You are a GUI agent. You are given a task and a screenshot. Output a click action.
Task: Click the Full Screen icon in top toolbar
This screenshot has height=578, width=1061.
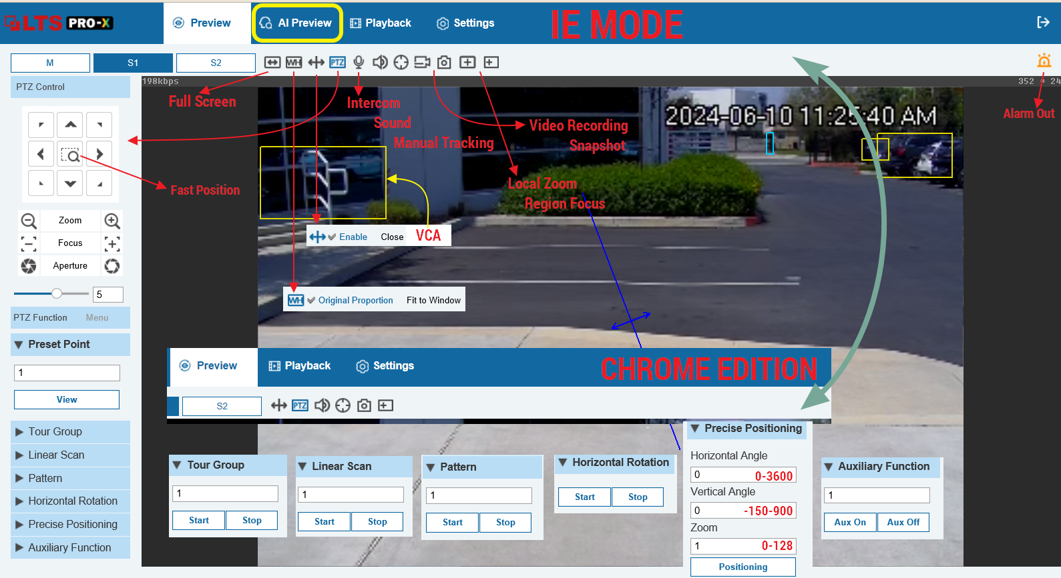pyautogui.click(x=272, y=63)
